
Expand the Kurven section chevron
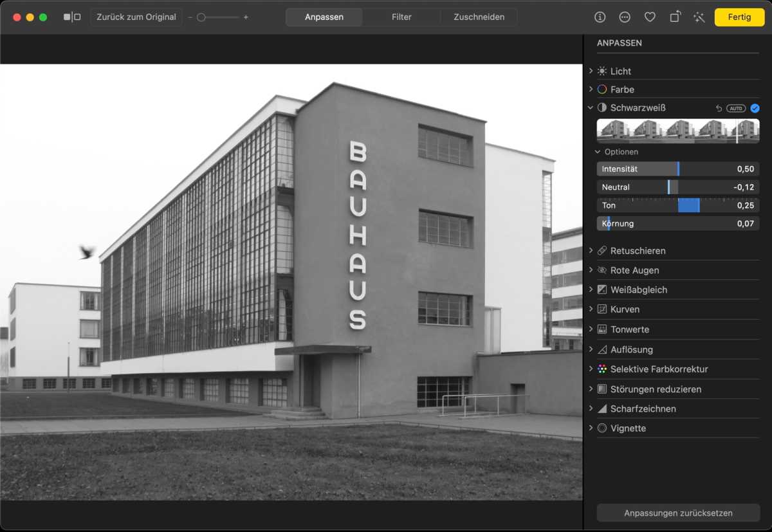tap(591, 309)
